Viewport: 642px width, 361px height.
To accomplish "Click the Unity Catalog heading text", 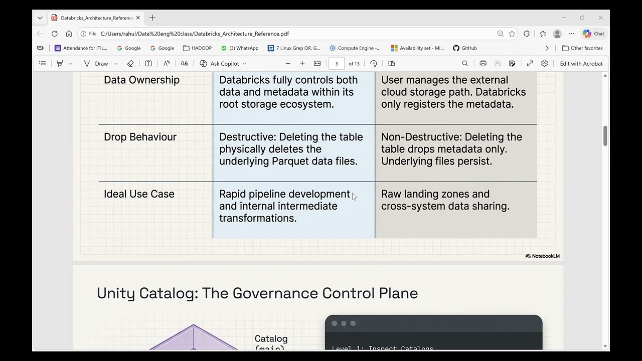I will click(257, 293).
